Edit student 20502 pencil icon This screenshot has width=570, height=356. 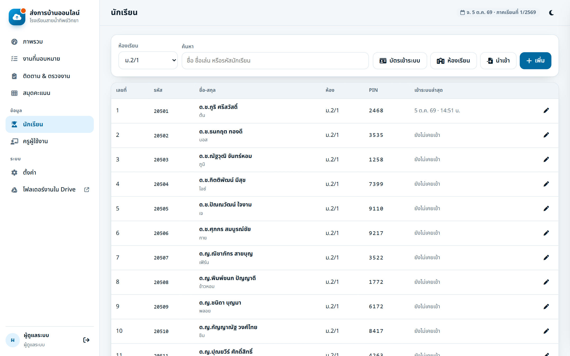coord(546,135)
